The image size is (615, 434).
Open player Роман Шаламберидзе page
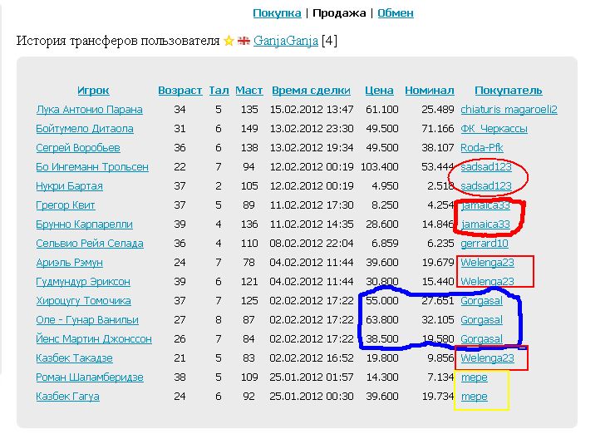point(89,377)
